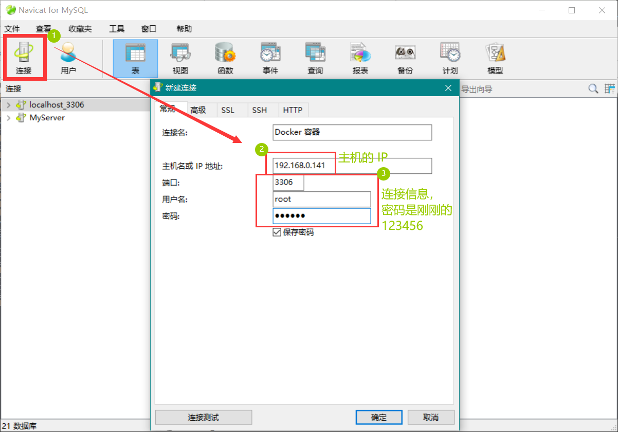The height and width of the screenshot is (432, 618).
Task: Open the View (视图) toolbar icon
Action: [x=180, y=58]
